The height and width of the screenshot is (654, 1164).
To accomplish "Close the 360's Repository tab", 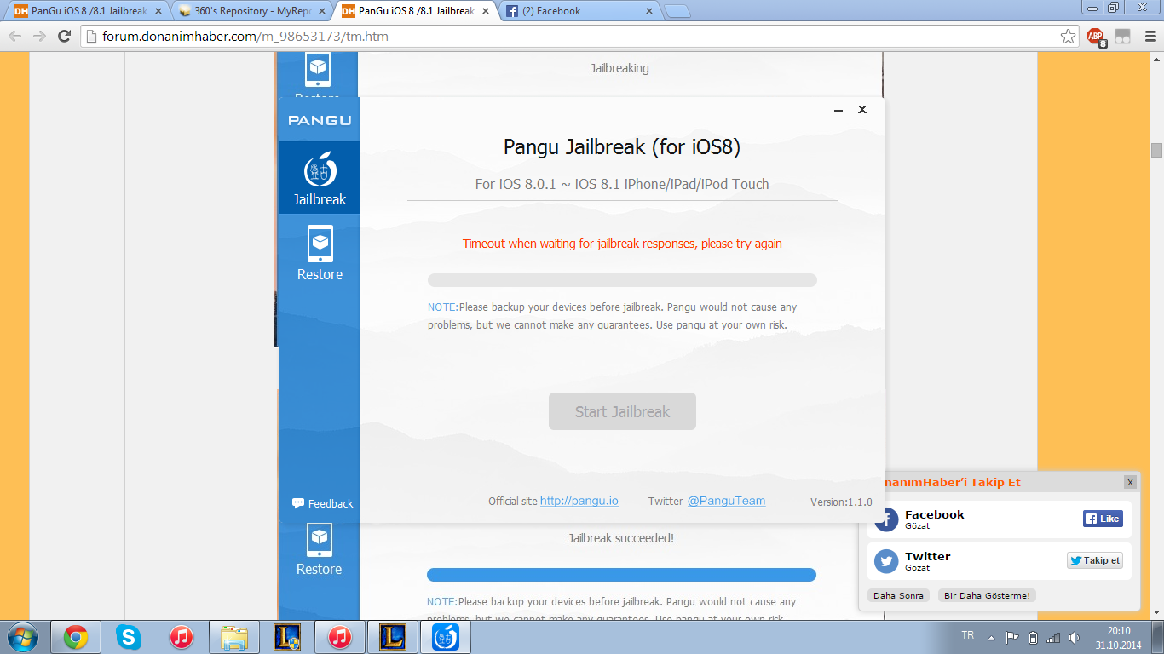I will (x=321, y=12).
